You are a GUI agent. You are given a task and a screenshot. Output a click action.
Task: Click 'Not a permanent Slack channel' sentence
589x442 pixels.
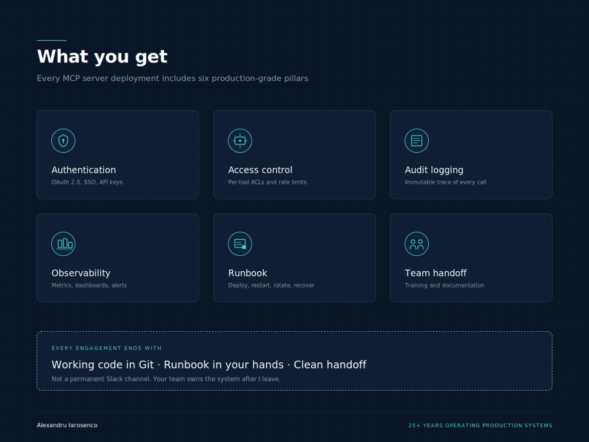pos(166,379)
